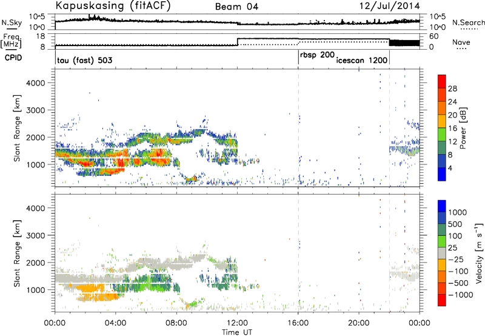
Task: Click the 'Time UT' axis label
Action: pyautogui.click(x=237, y=332)
